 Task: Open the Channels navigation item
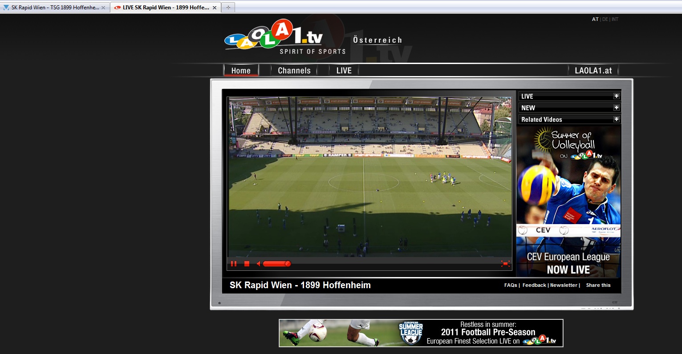coord(294,70)
